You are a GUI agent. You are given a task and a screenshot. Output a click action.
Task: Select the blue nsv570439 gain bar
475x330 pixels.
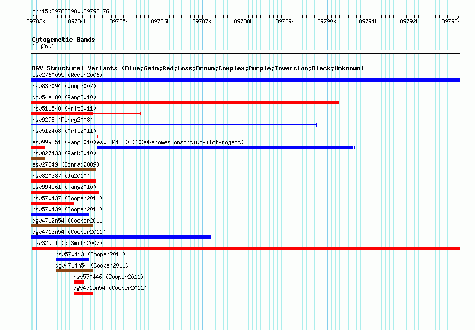(60, 215)
